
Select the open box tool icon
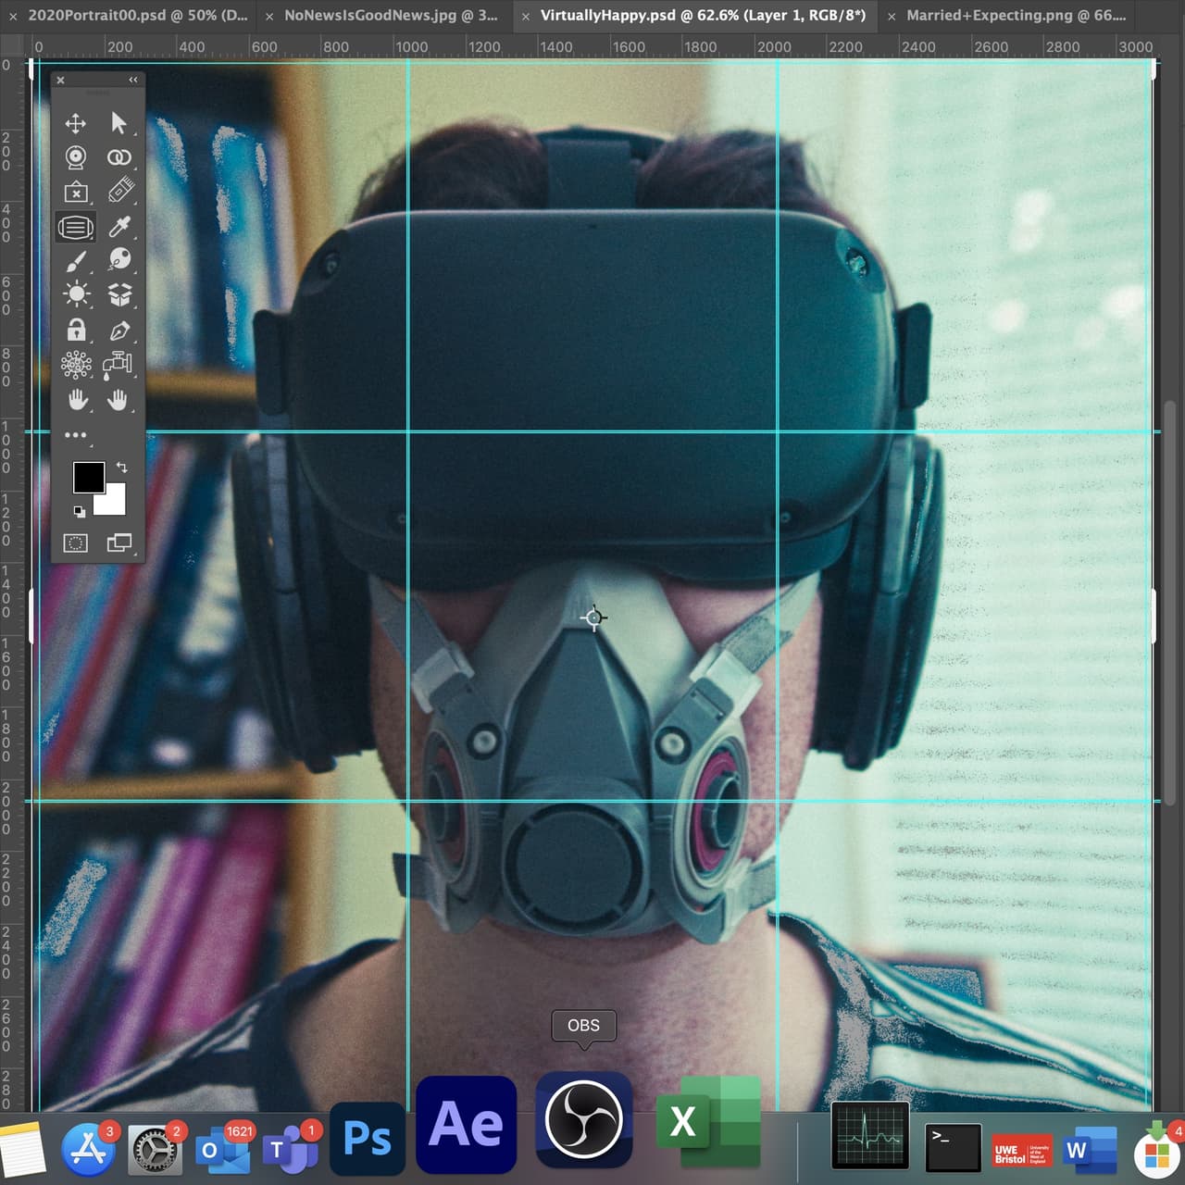[119, 295]
